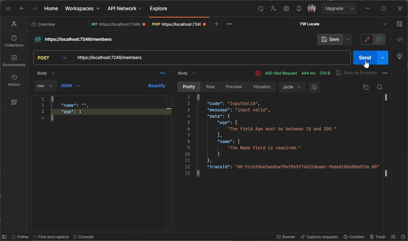Open the Upgrade dropdown arrow
The image size is (408, 241).
pyautogui.click(x=352, y=8)
